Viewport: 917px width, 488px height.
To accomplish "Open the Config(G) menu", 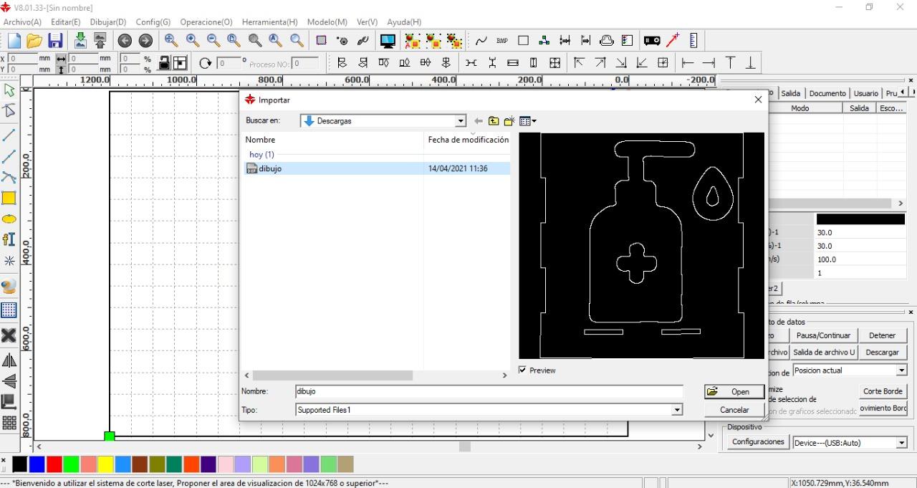I will [x=153, y=22].
